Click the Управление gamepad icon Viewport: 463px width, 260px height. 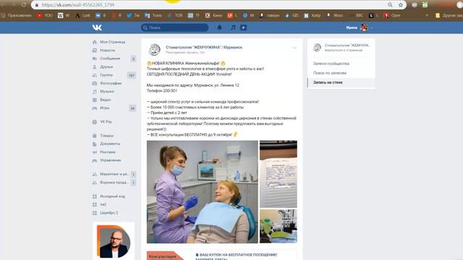click(x=95, y=160)
